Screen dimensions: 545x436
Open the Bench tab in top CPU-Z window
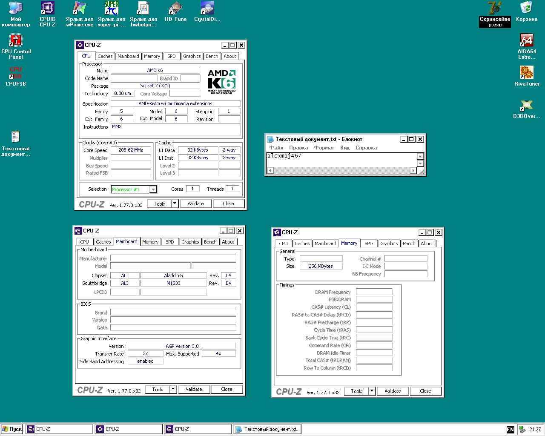click(212, 56)
